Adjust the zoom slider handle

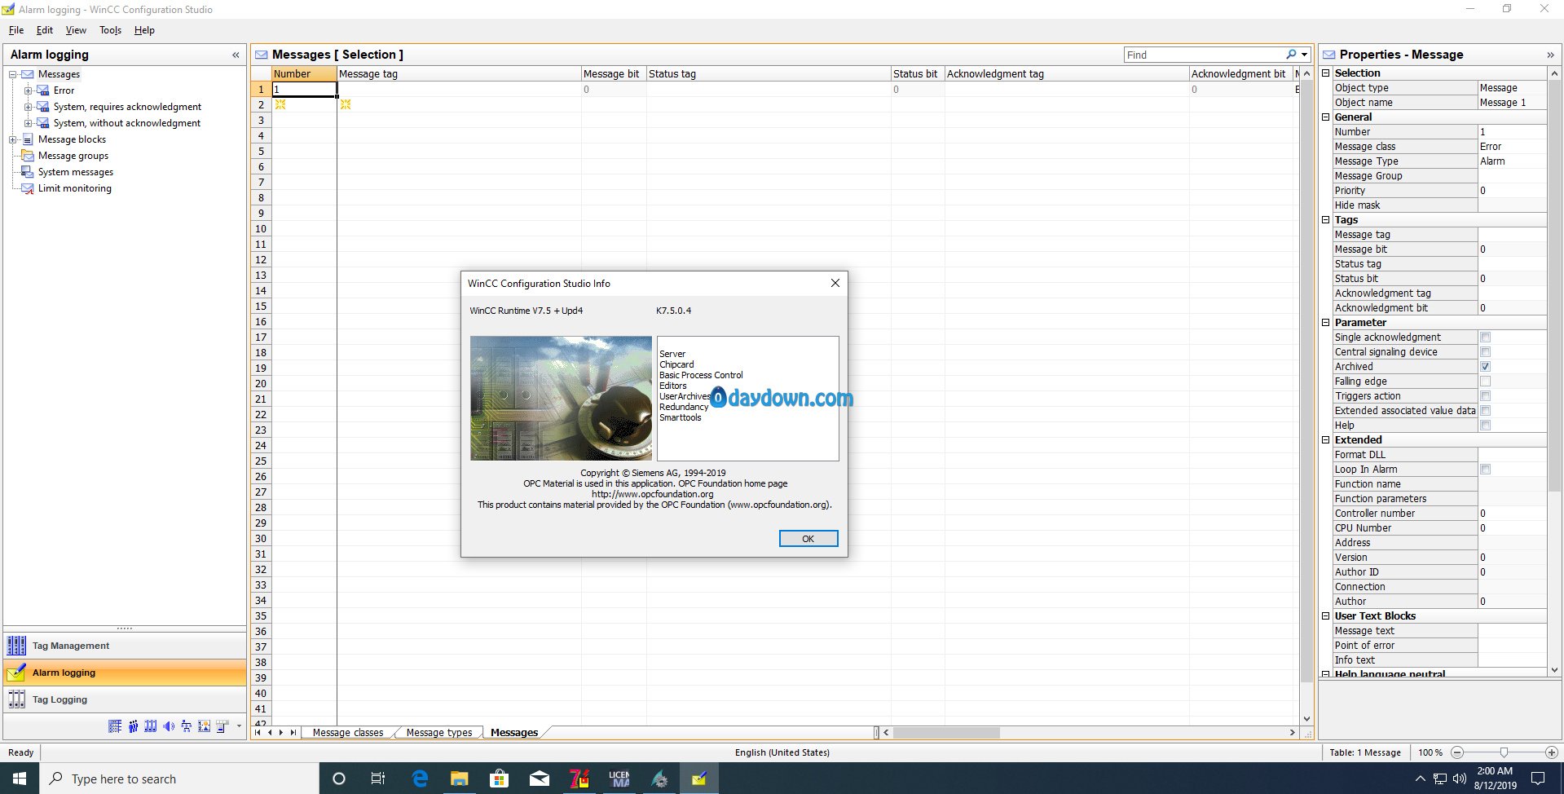(x=1504, y=752)
